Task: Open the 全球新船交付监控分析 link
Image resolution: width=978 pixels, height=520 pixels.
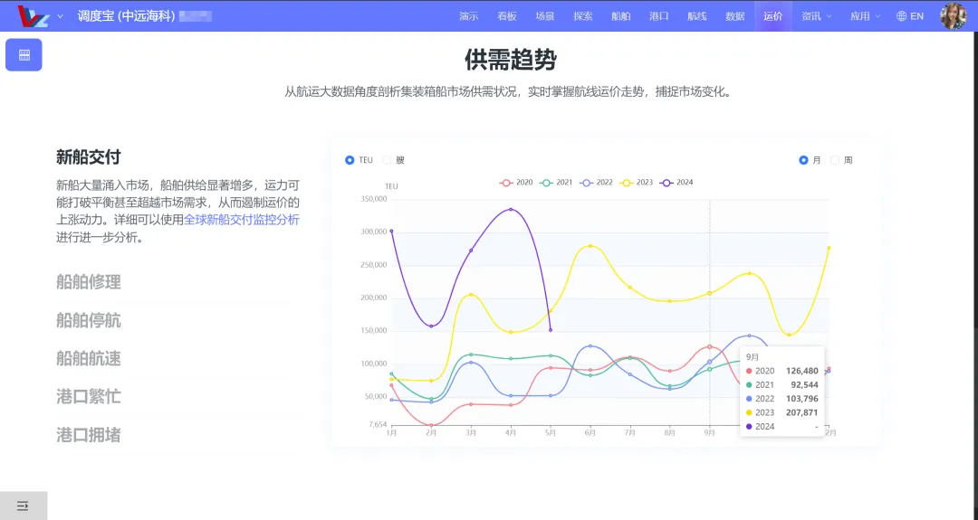Action: [242, 220]
